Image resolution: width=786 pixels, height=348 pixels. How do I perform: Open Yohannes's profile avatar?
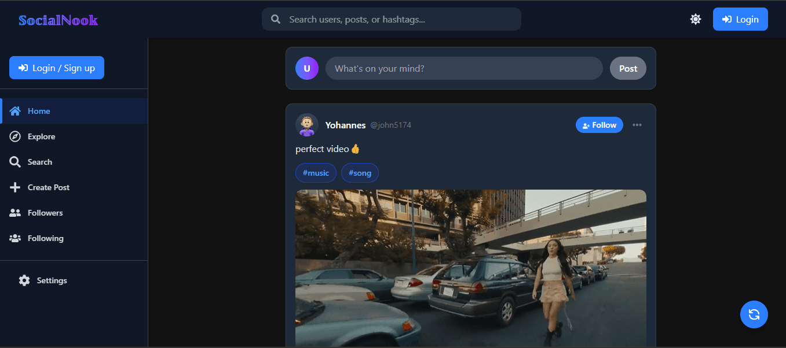pos(307,125)
